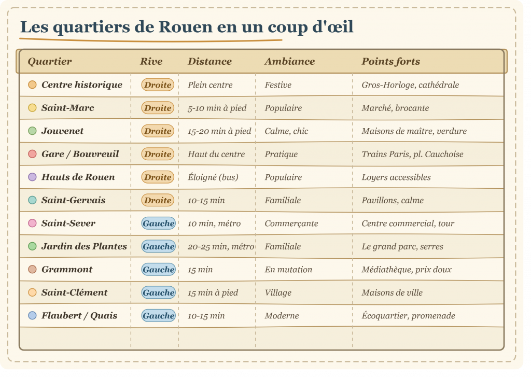Click the purple dot beside Hauts de Rouen
This screenshot has height=377, width=531.
pos(32,177)
